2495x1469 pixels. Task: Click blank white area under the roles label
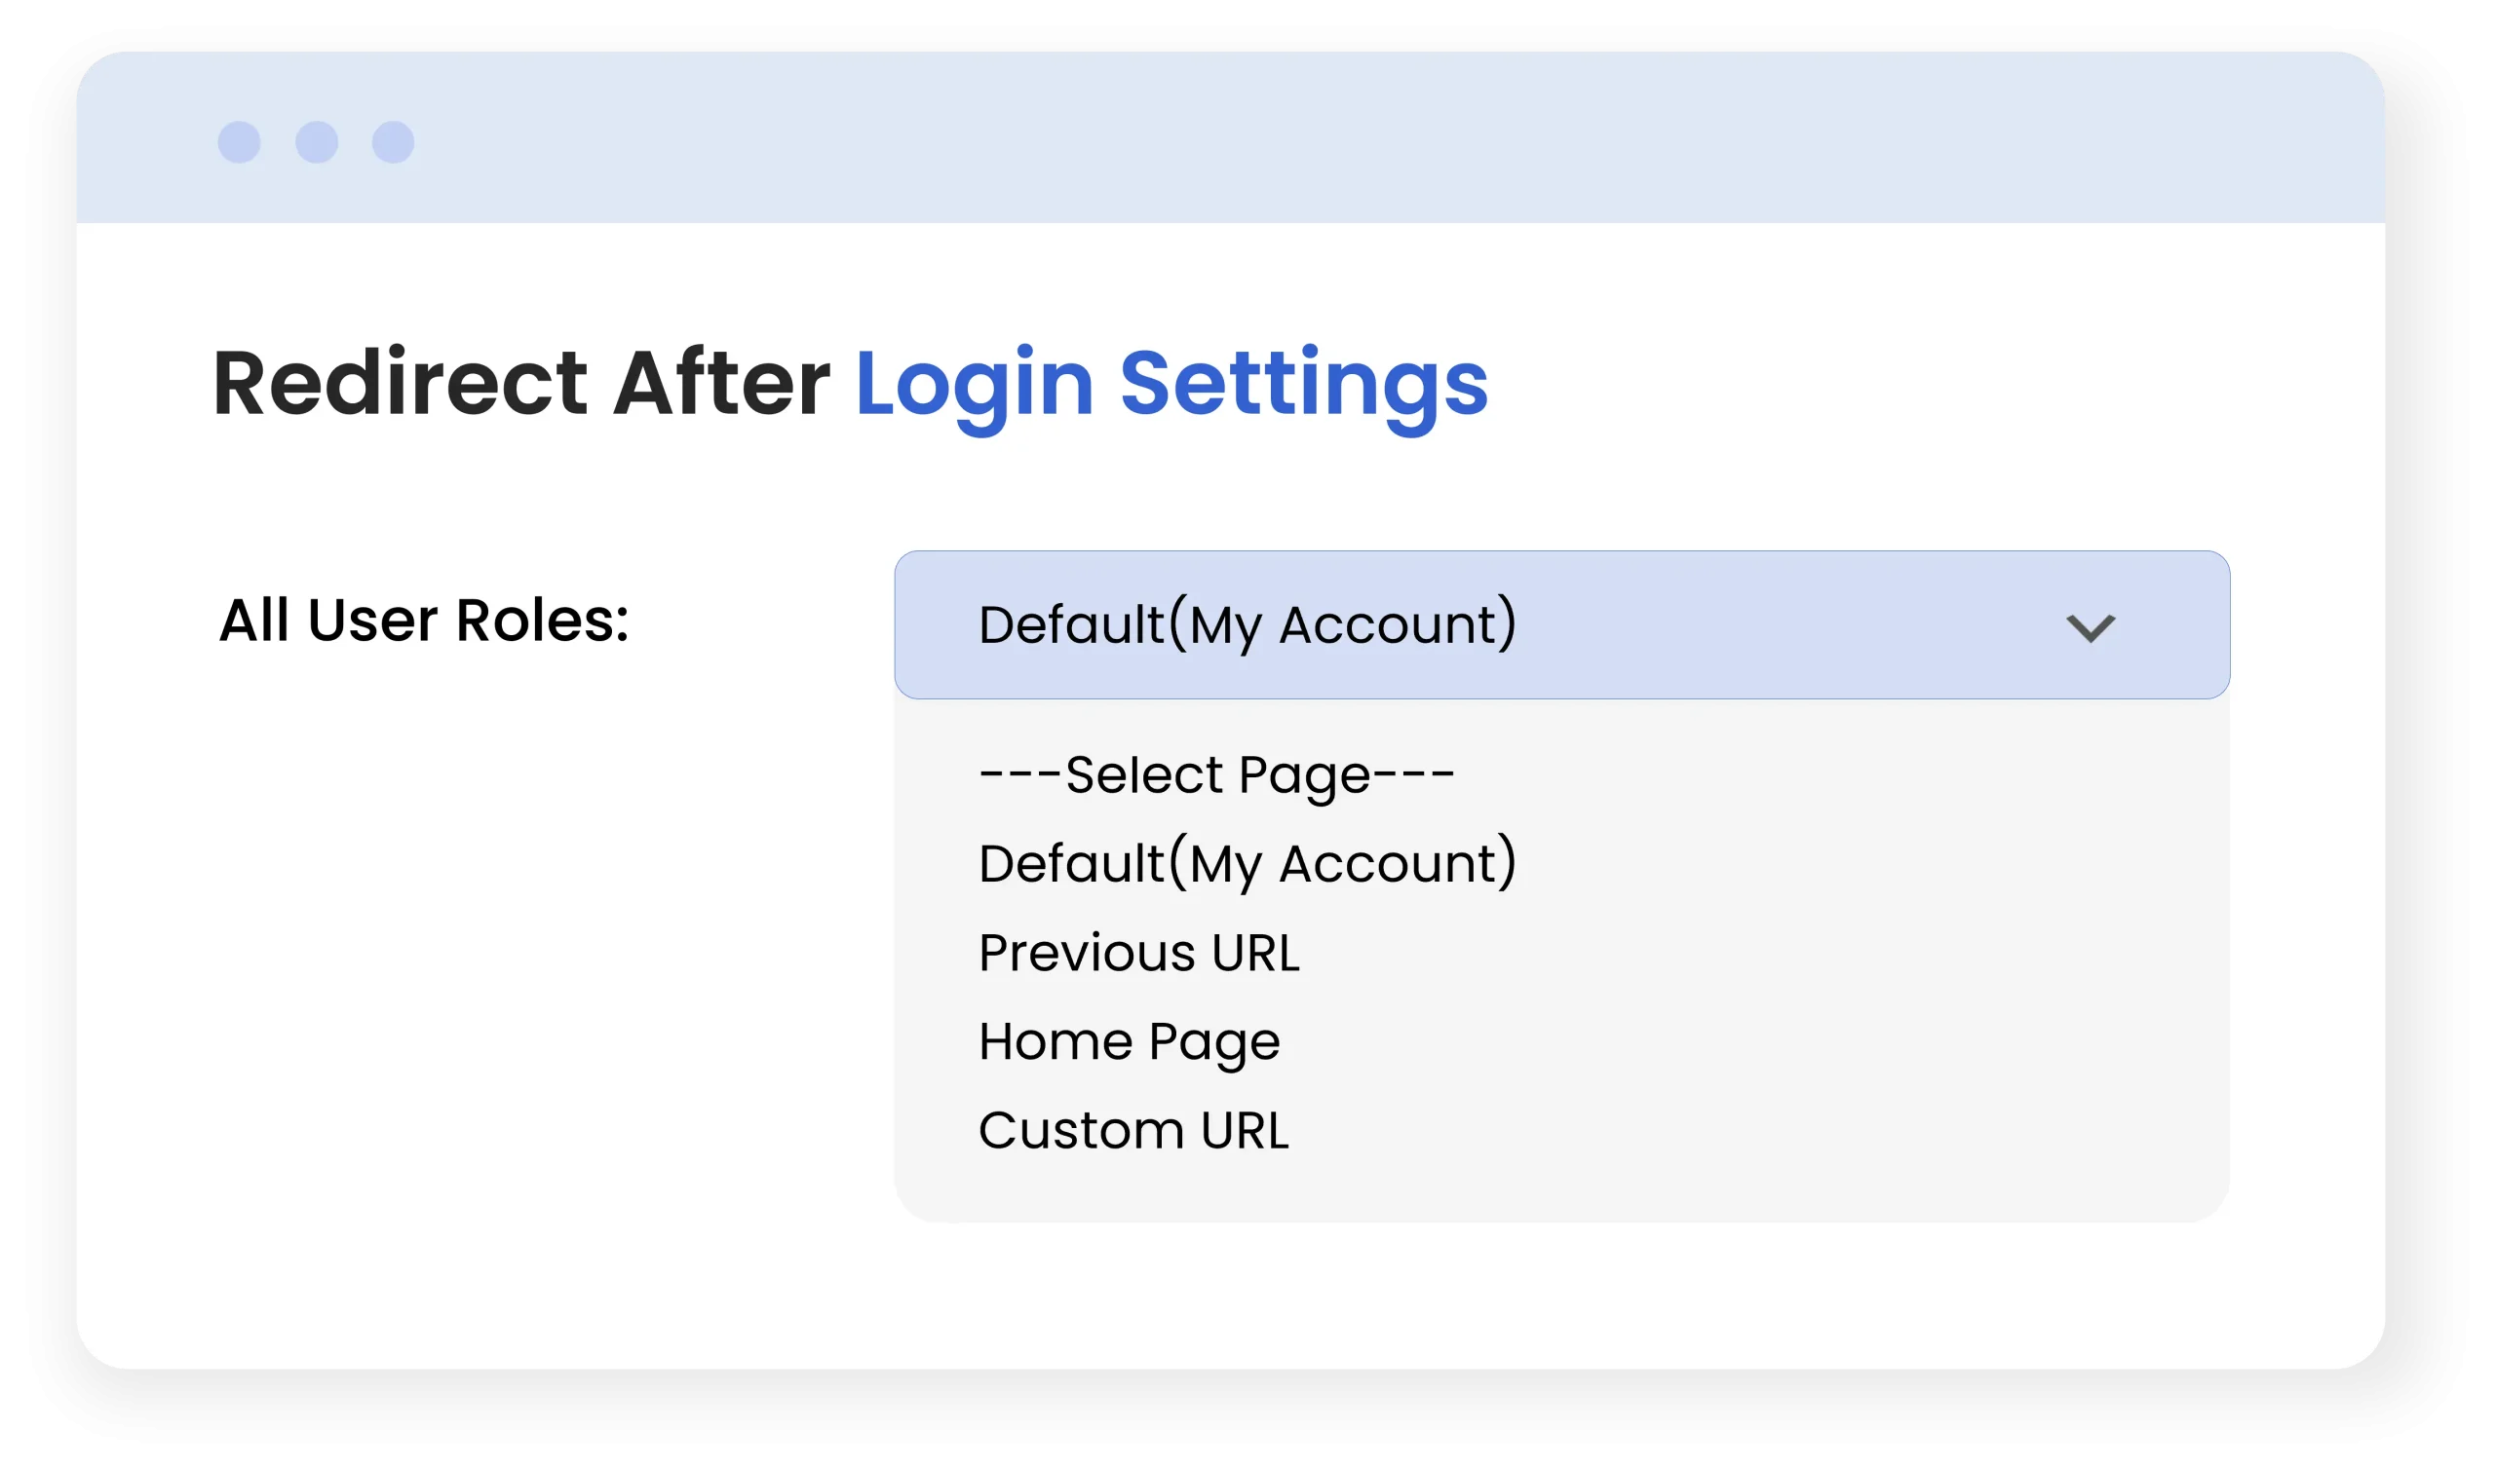coord(476,940)
